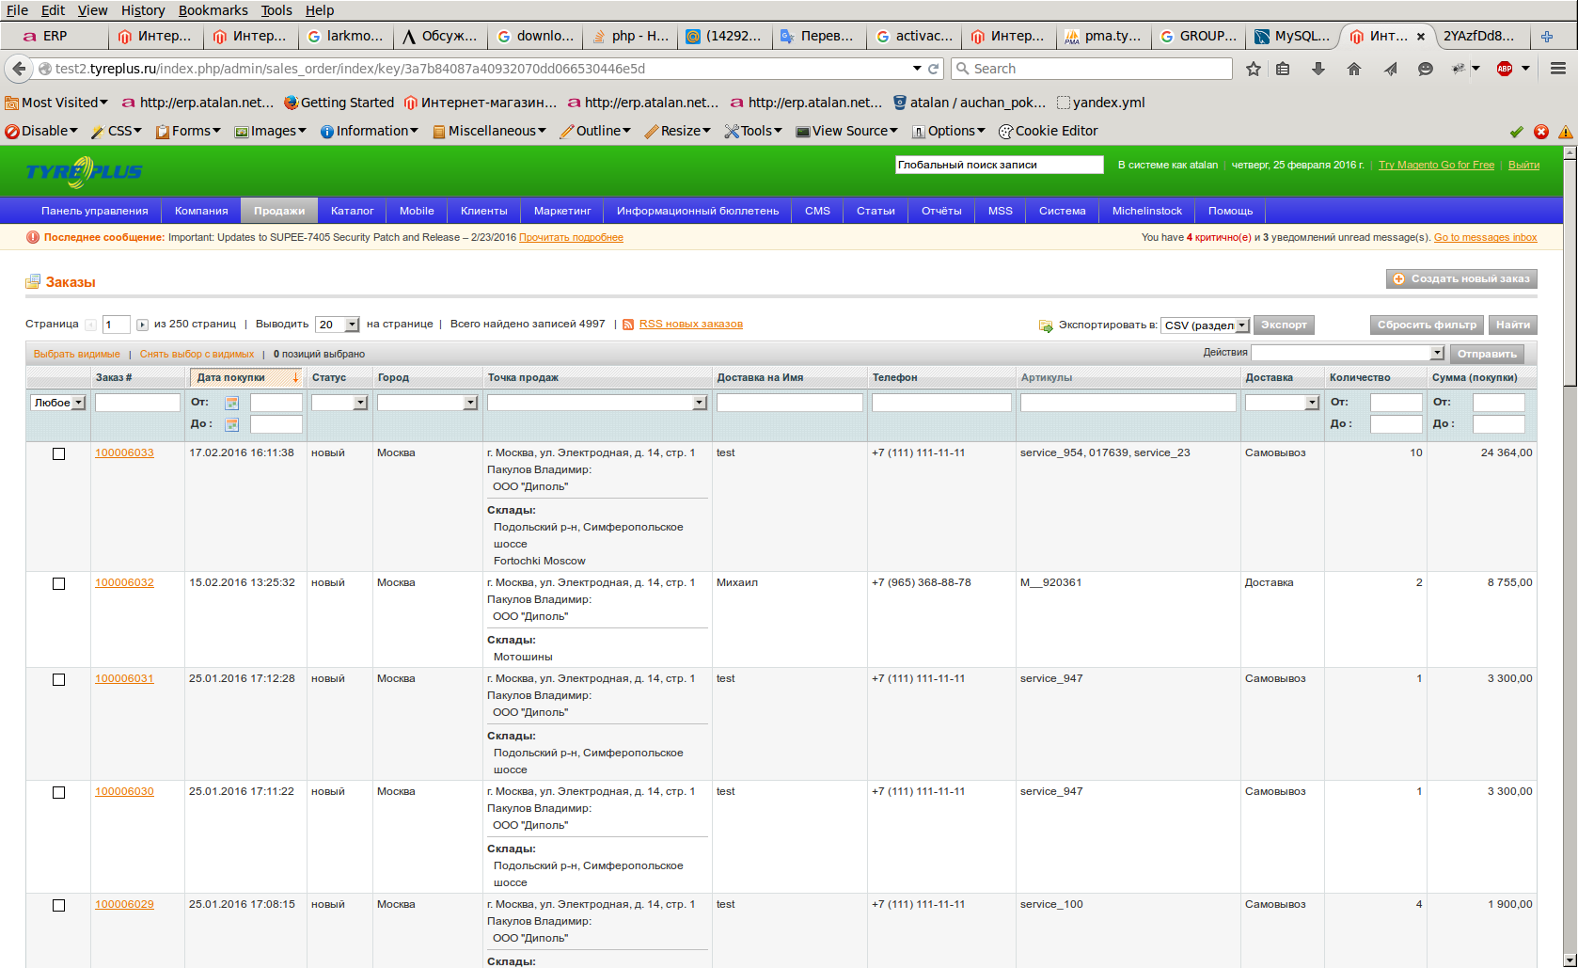Reload the page with the refresh icon

pyautogui.click(x=934, y=69)
